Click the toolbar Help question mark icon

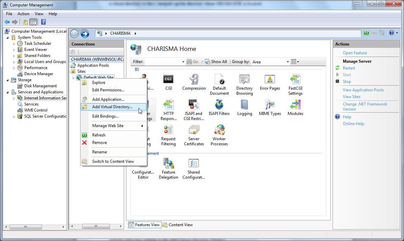pyautogui.click(x=43, y=22)
